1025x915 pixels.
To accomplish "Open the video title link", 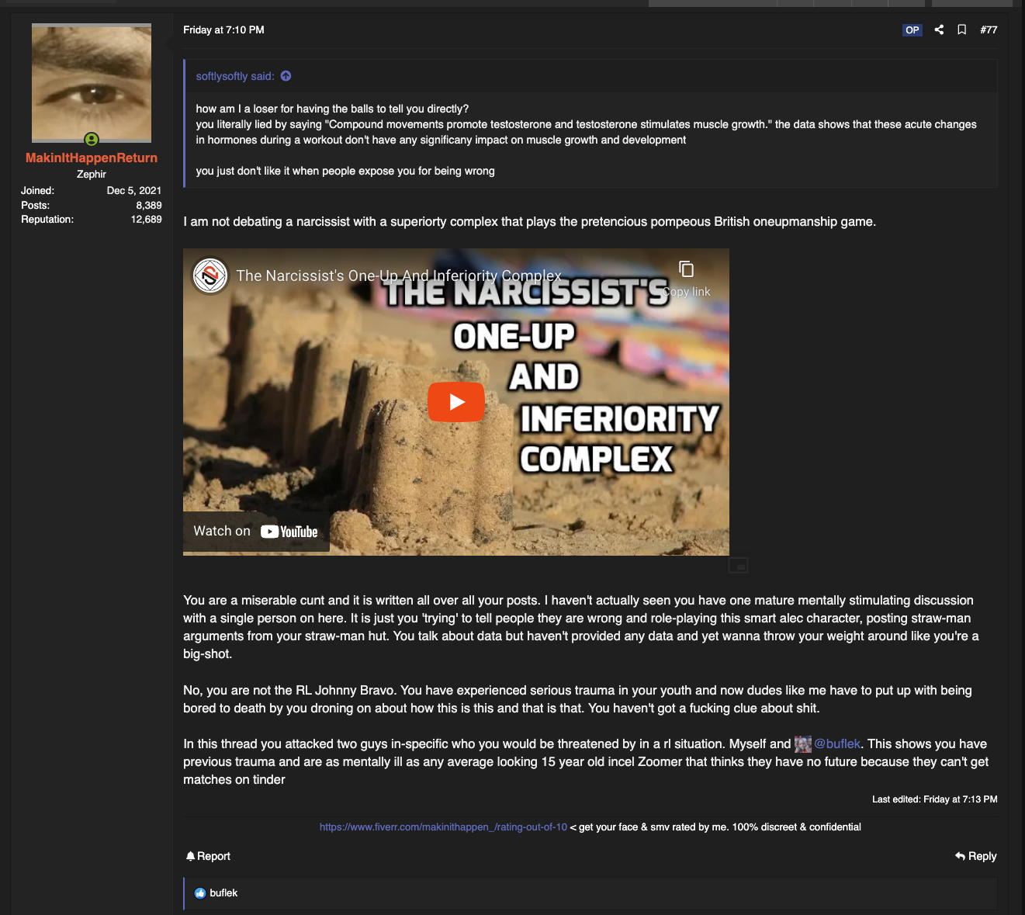I will pyautogui.click(x=398, y=276).
